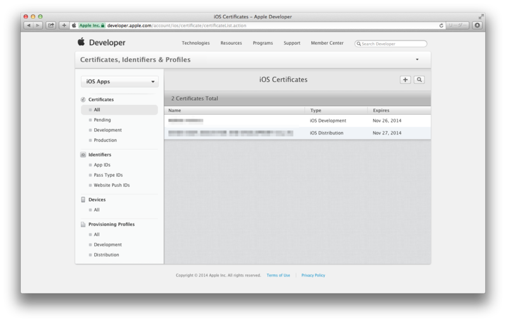Open the iOS Apps dropdown
Viewport: 506px width, 322px height.
pos(120,81)
